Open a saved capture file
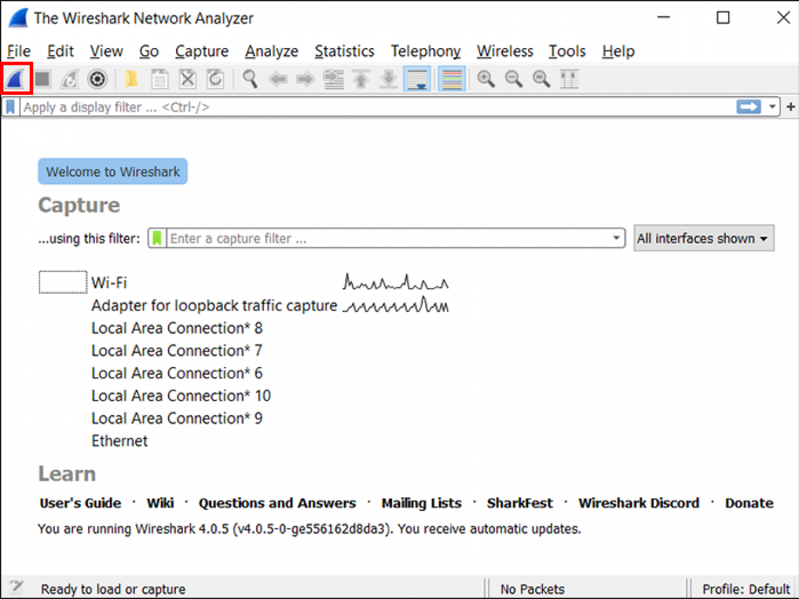799x599 pixels. click(131, 79)
